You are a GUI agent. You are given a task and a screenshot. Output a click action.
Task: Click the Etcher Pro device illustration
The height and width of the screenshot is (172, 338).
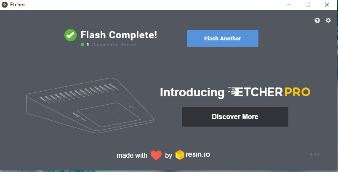tap(90, 106)
